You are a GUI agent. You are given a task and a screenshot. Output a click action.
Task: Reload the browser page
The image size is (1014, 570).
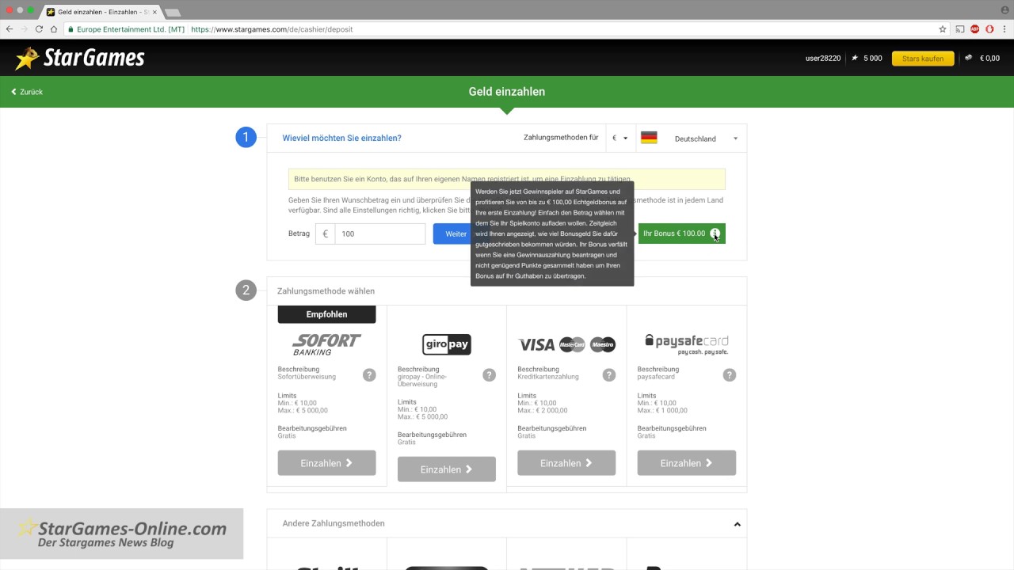pyautogui.click(x=40, y=29)
